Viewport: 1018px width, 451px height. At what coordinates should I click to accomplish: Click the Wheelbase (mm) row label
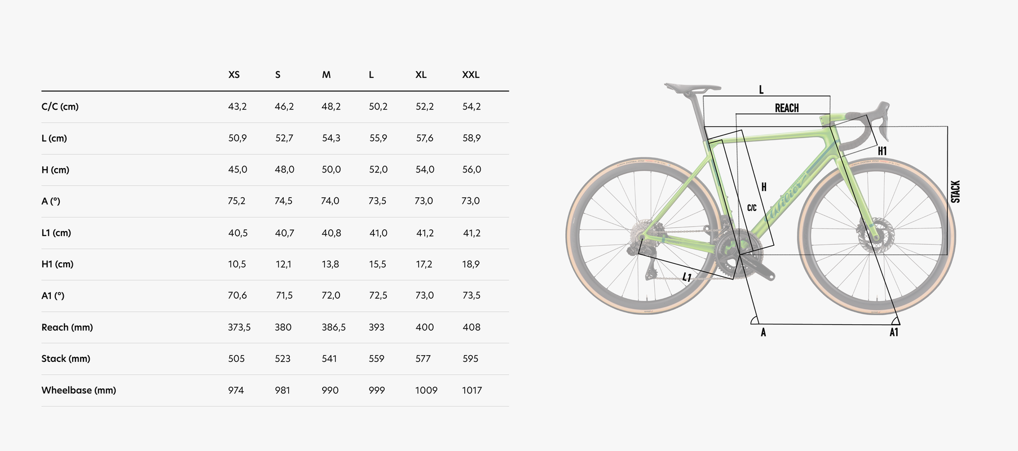[78, 390]
